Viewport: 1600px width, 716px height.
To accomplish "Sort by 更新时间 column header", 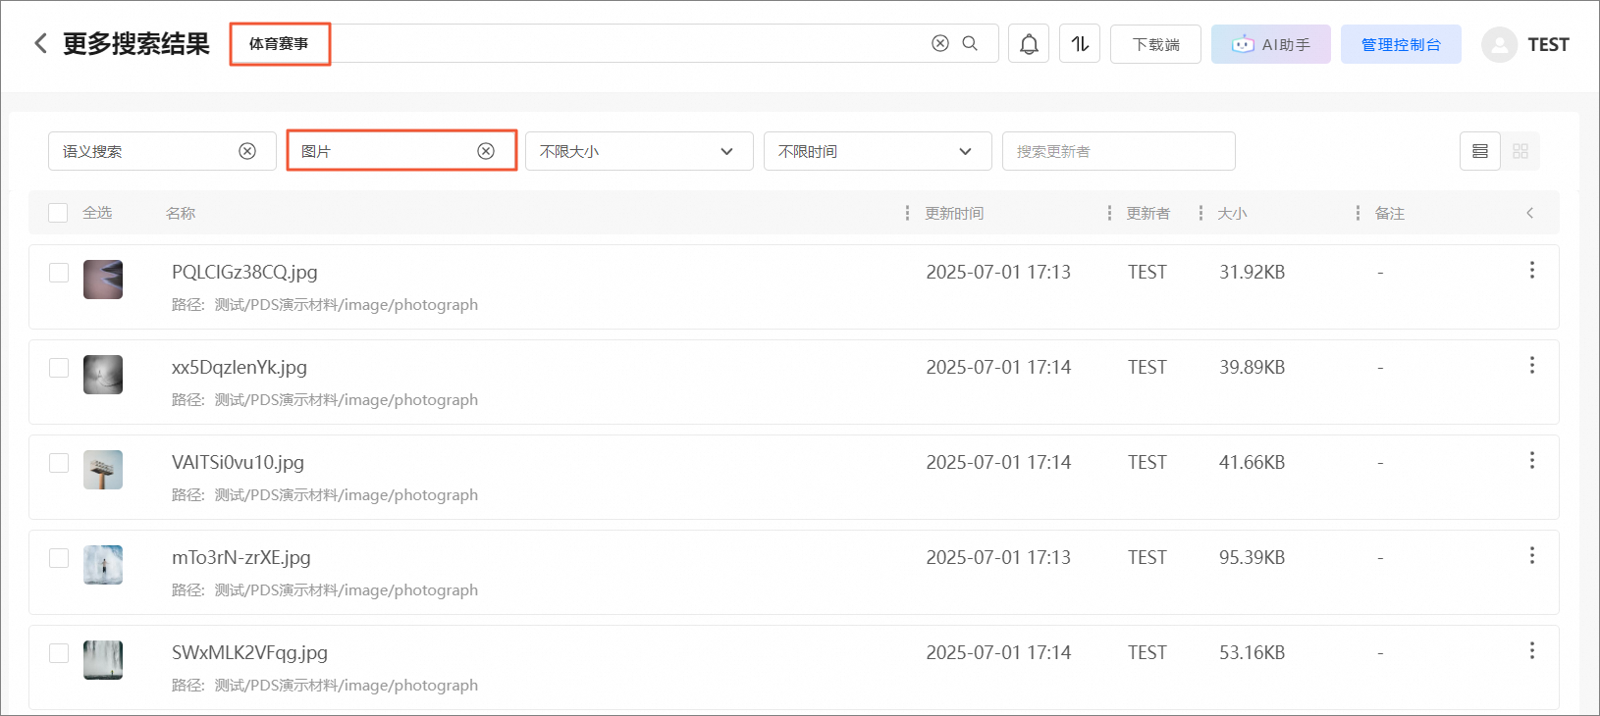I will [954, 213].
